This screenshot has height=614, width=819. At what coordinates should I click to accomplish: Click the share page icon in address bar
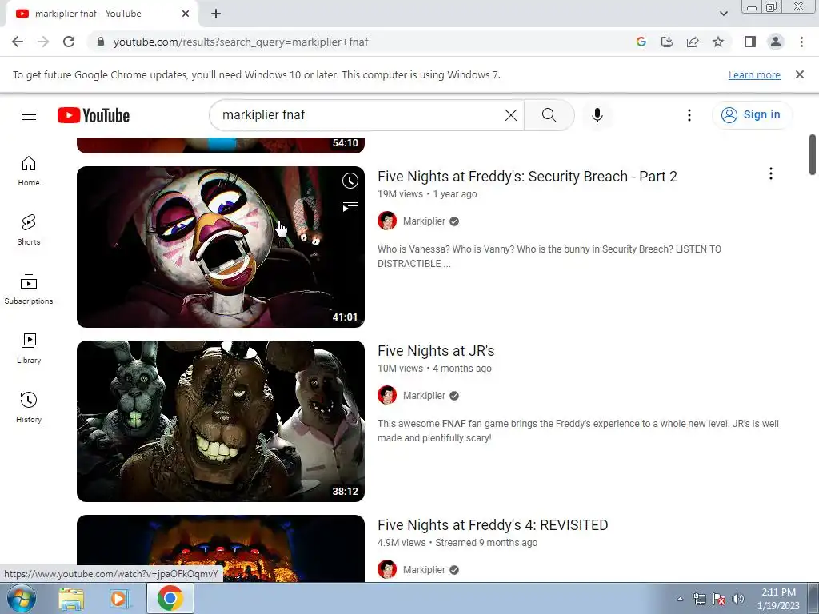[693, 42]
